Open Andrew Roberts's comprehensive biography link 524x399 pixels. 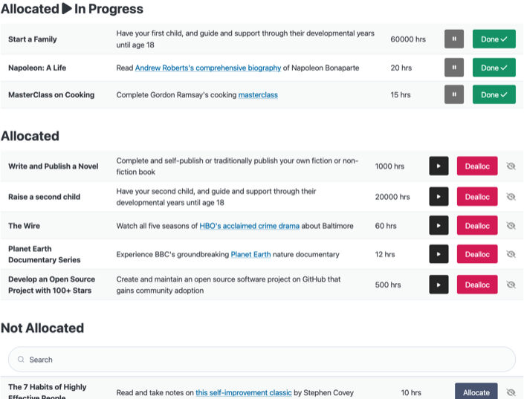click(208, 68)
